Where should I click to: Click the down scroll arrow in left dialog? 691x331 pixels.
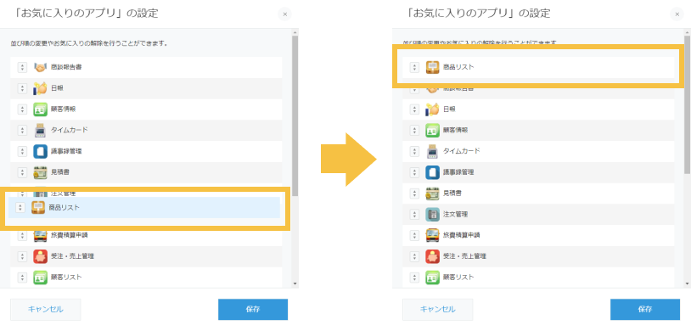point(295,283)
